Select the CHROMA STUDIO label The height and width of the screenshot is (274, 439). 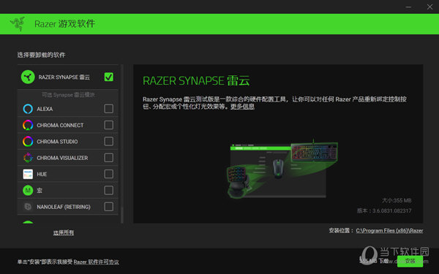(57, 142)
